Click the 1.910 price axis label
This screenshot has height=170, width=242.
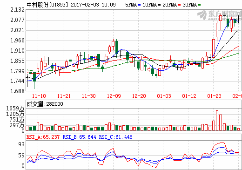(17, 51)
